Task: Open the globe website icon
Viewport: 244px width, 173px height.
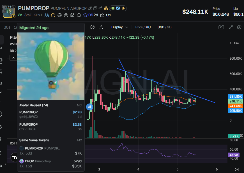Action: click(60, 15)
